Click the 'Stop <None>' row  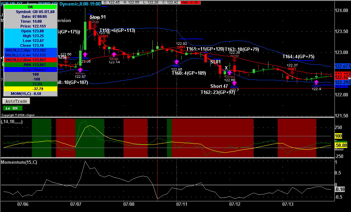[31, 70]
